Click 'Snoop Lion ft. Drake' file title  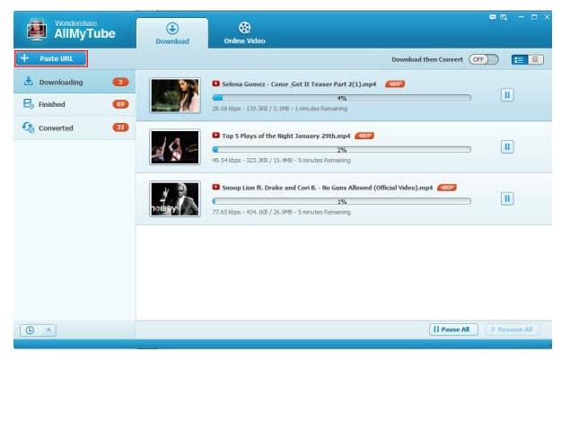click(328, 188)
